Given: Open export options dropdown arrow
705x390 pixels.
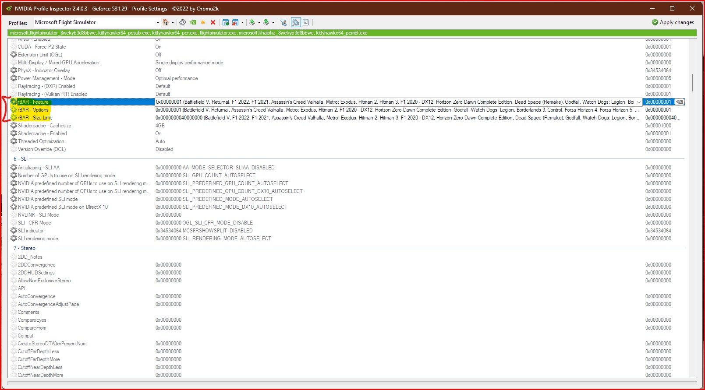Looking at the screenshot, I should [x=259, y=22].
